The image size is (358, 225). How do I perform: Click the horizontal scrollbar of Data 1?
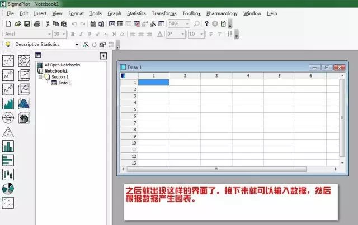[x=216, y=169]
